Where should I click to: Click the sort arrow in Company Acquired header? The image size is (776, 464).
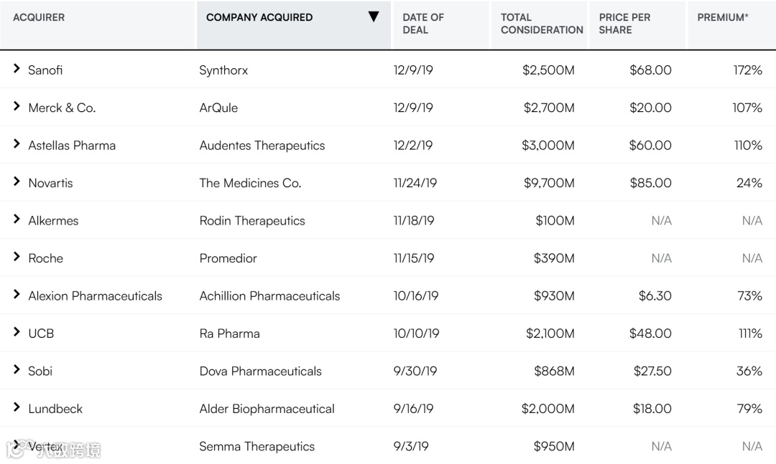pyautogui.click(x=373, y=17)
